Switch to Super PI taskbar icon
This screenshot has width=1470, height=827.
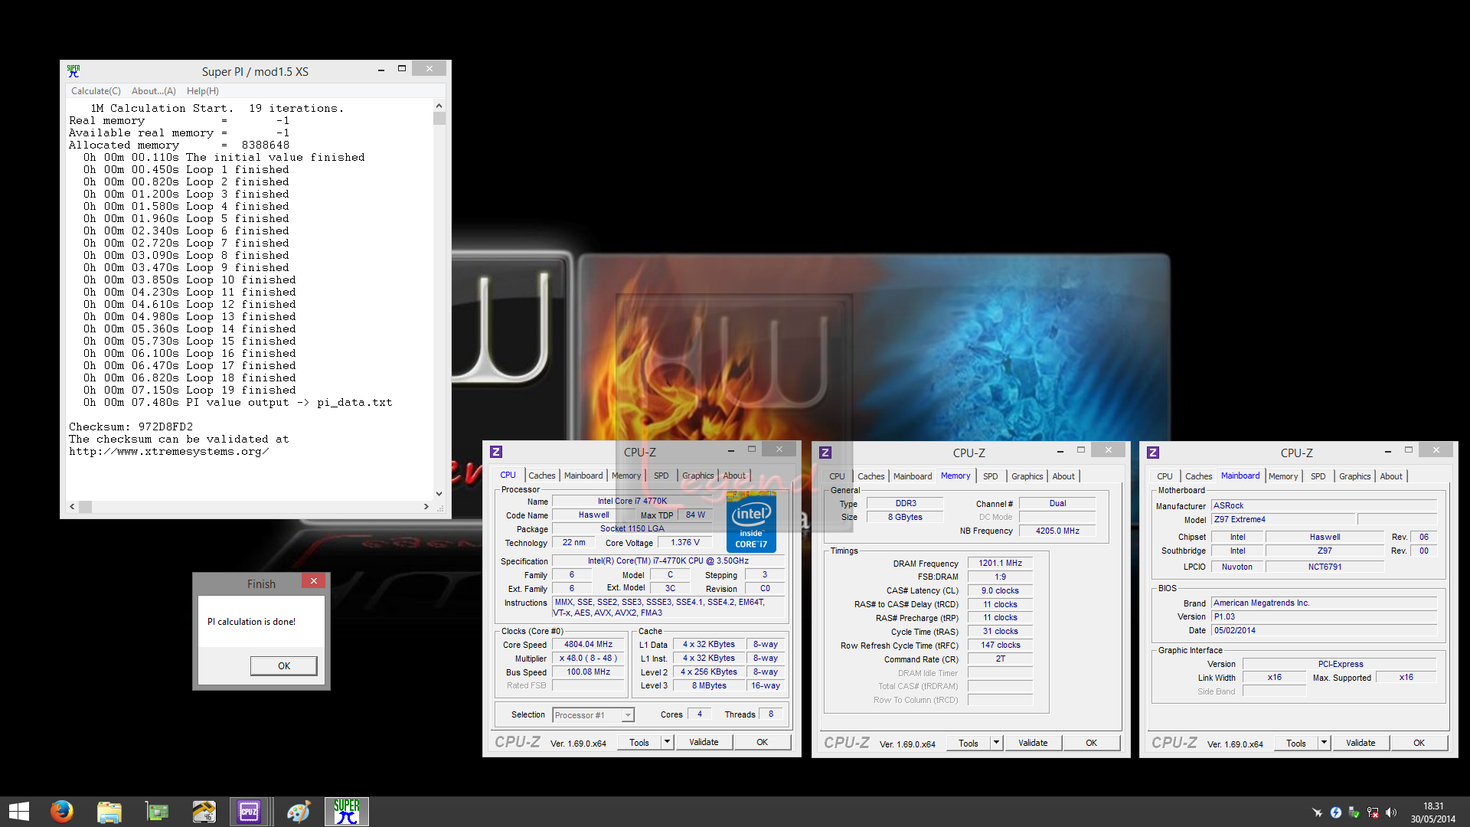(x=347, y=812)
